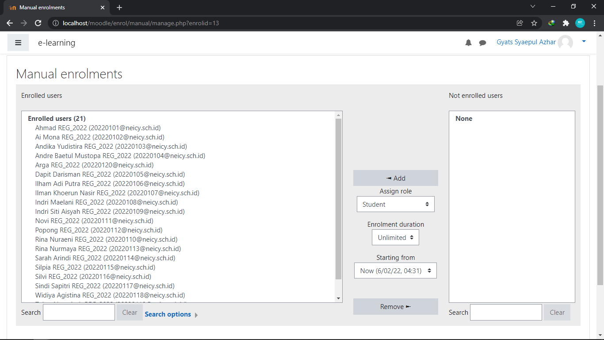The height and width of the screenshot is (340, 604).
Task: Close the Manual enrolments tab
Action: point(103,8)
